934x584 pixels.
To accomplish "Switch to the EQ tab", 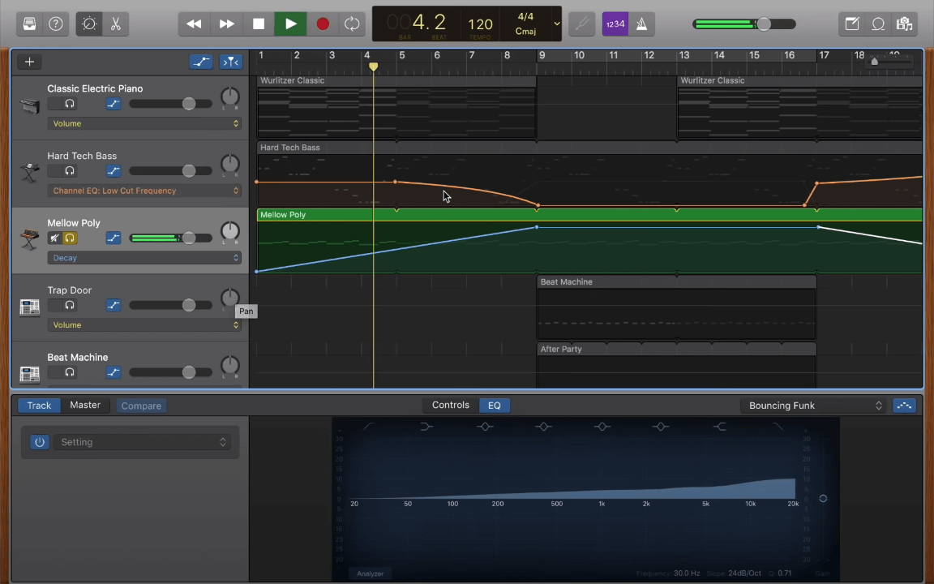I will (495, 405).
